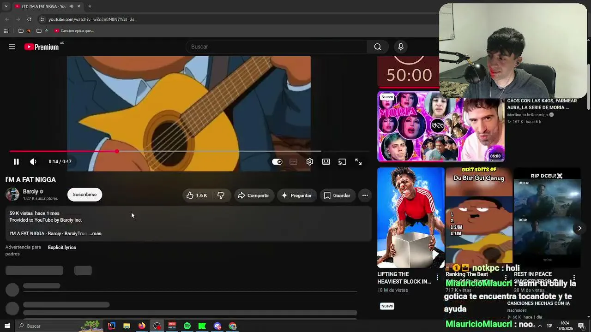Open Kick app from taskbar
Screen dimensions: 591x332
[x=202, y=326]
